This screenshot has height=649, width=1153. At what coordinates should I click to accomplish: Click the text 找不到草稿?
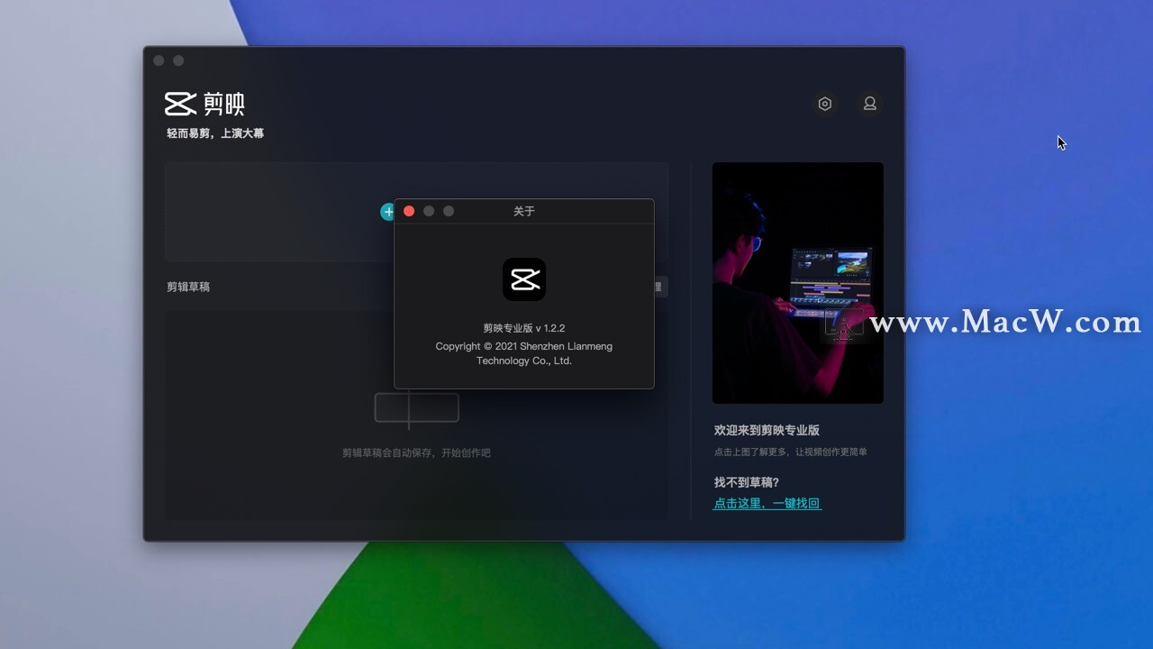tap(747, 482)
